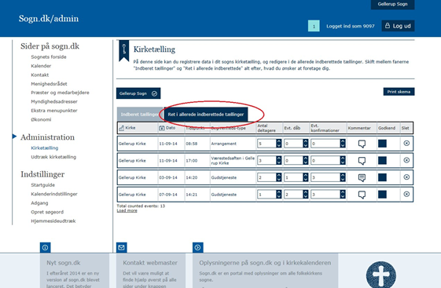
Task: Click the notification badge showing 1
Action: coord(314,26)
